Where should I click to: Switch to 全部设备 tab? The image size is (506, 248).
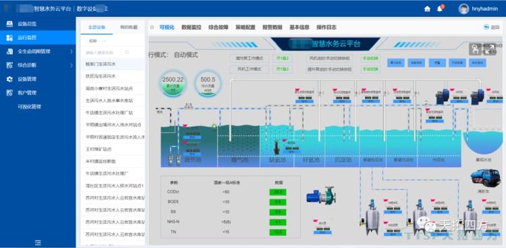pyautogui.click(x=96, y=28)
